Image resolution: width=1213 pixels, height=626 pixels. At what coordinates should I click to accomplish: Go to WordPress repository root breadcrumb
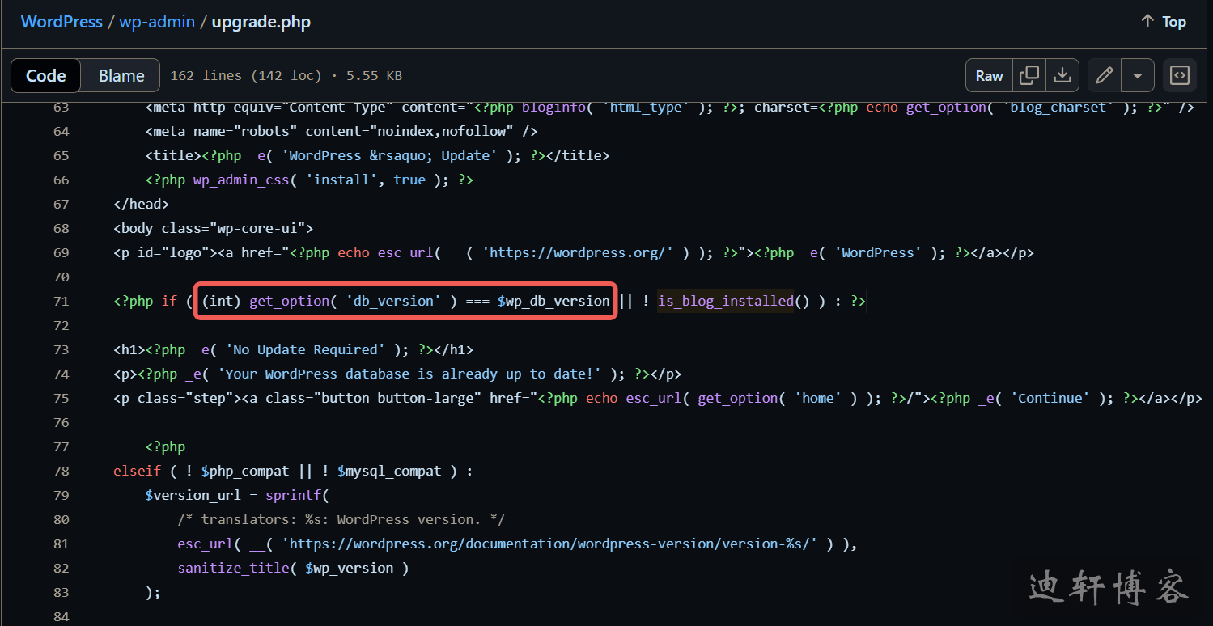coord(61,22)
